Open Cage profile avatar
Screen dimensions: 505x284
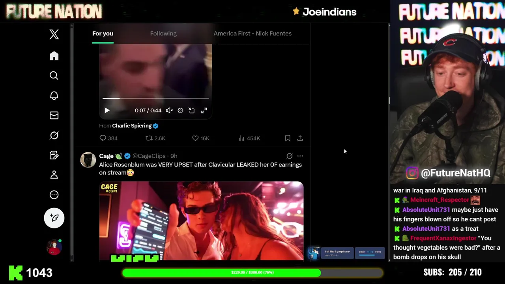pos(88,160)
